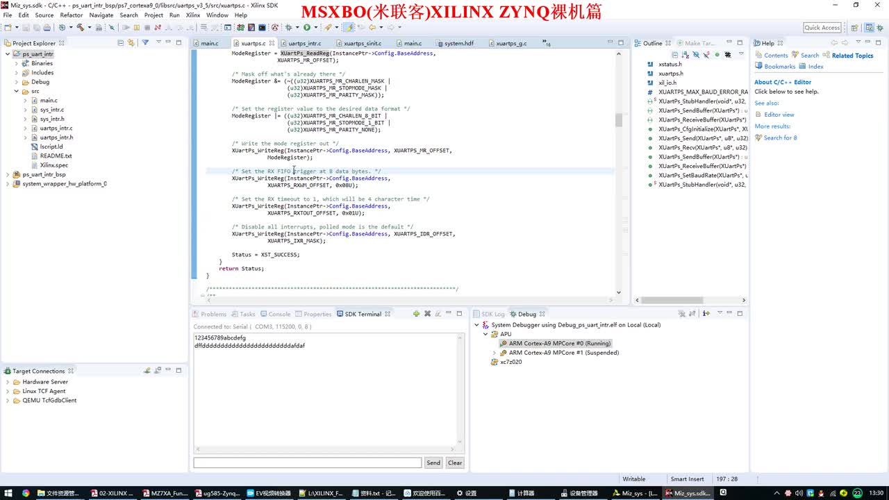
Task: Toggle Link with Editor in Project Explorer
Action: pos(131,42)
